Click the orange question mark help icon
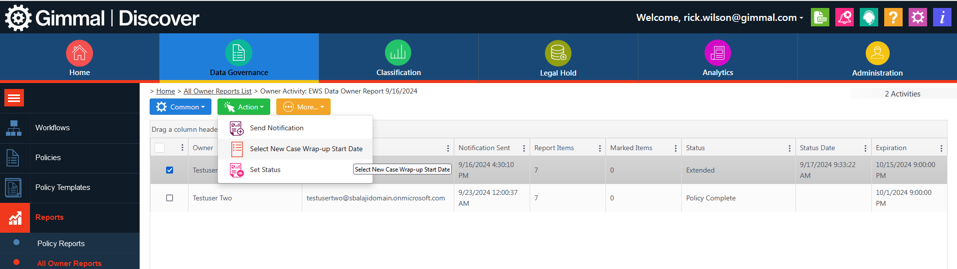This screenshot has height=269, width=957. pos(893,17)
